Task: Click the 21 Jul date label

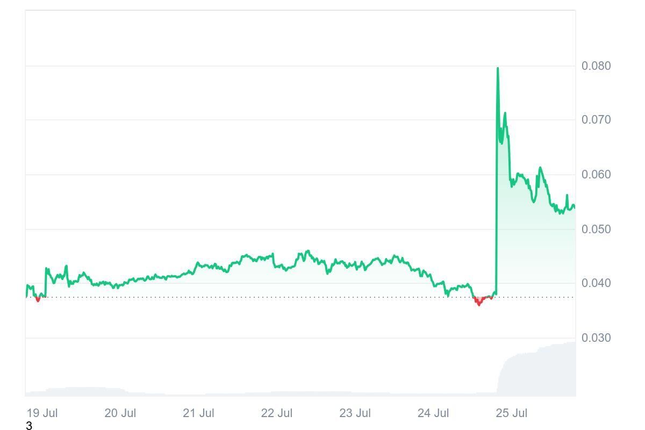Action: [x=198, y=413]
